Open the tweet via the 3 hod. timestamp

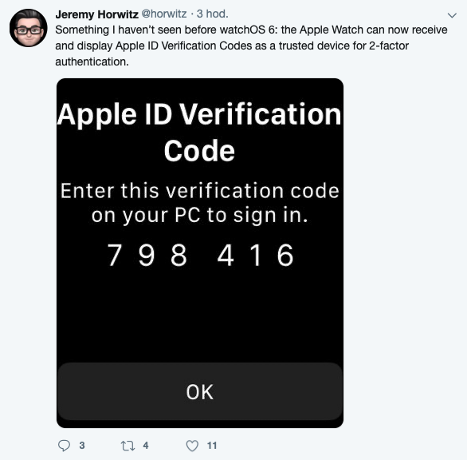[x=212, y=14]
